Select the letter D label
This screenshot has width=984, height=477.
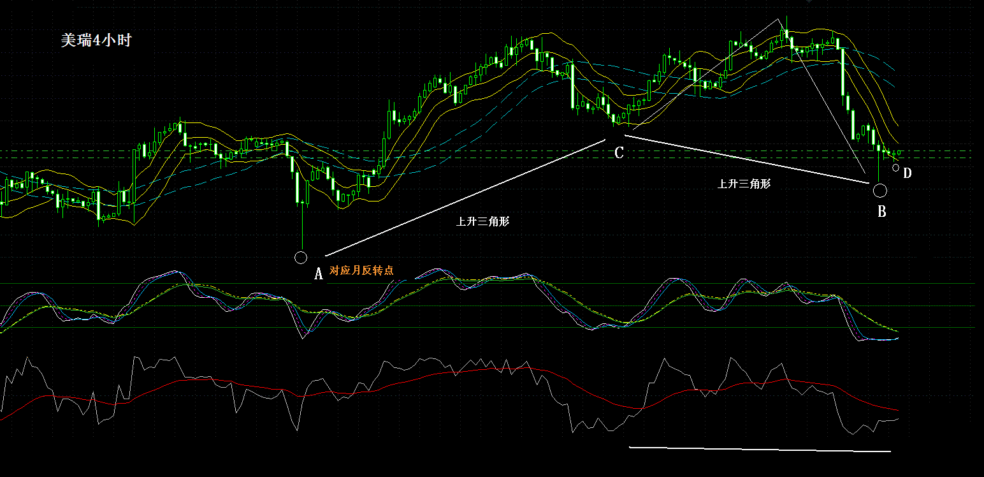(908, 173)
